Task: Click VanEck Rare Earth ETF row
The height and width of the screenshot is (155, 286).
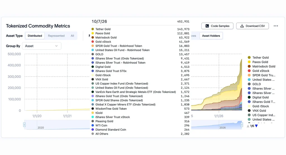Action: [140, 92]
